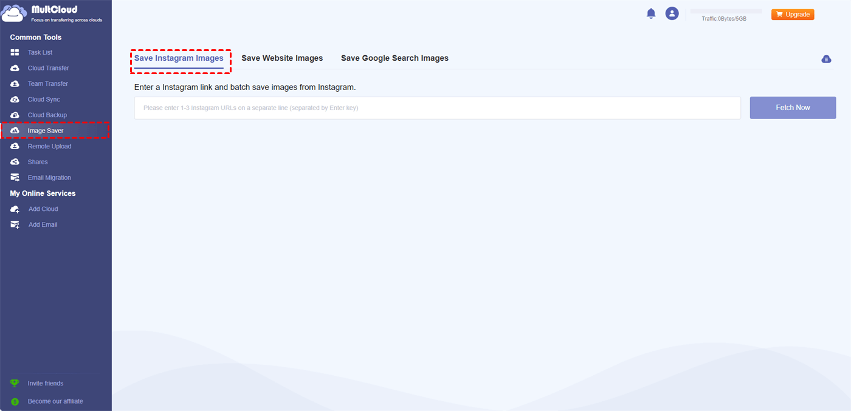Viewport: 851px width, 411px height.
Task: Open the user account avatar
Action: click(672, 13)
